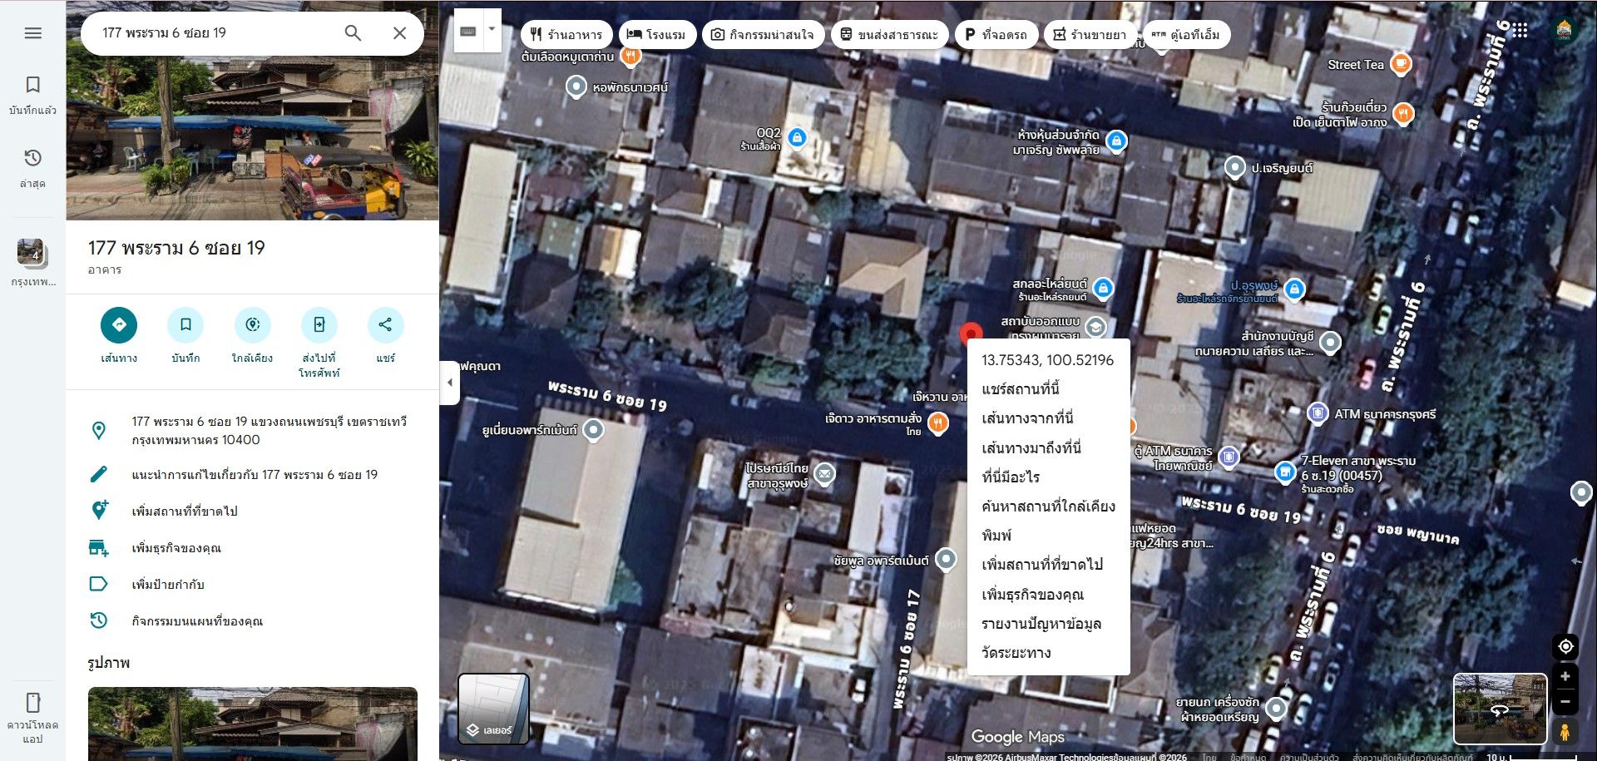Click the บันทึก save bookmark icon
1597x761 pixels.
(x=185, y=324)
